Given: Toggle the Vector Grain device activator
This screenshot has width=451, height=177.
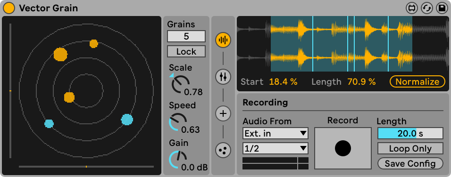Looking at the screenshot, I should coord(9,8).
